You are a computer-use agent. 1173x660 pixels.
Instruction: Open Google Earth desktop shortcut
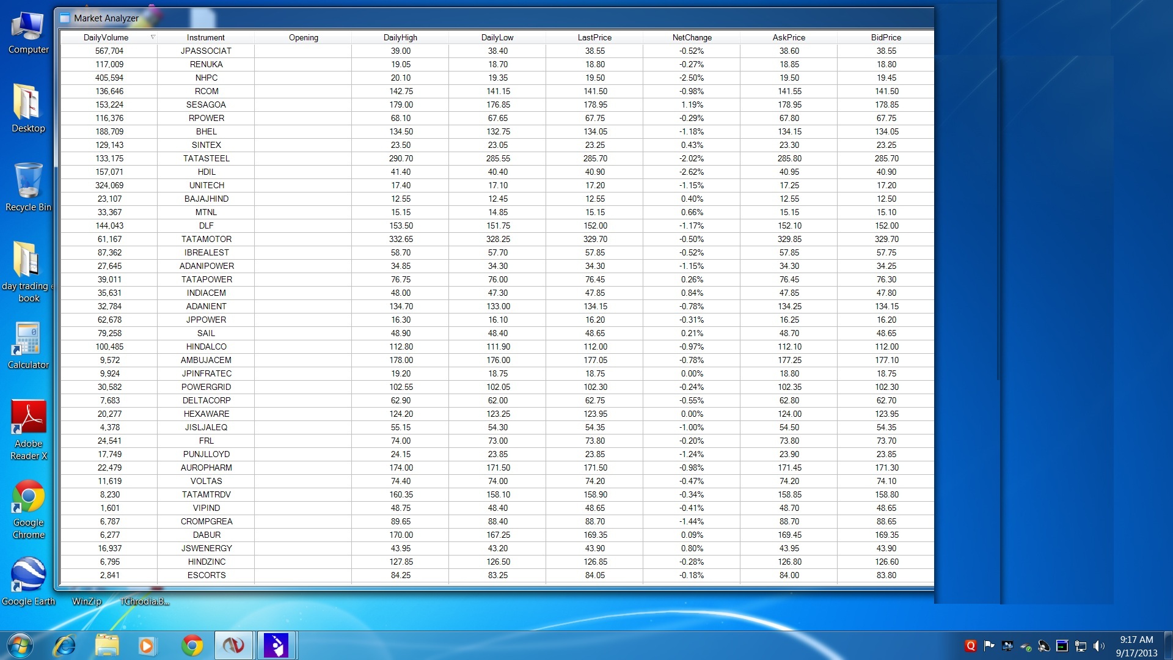pos(28,576)
